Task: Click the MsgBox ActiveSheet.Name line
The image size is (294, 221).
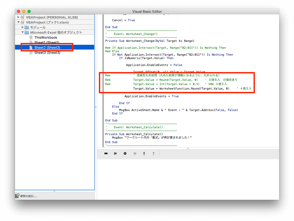Action: (x=178, y=110)
